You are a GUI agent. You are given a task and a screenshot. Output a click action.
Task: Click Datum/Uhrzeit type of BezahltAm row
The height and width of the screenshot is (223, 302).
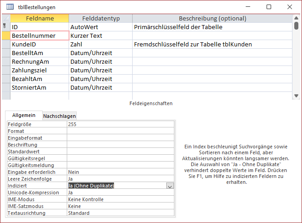pos(100,79)
